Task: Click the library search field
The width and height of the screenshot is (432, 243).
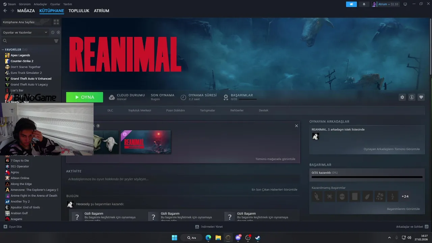Action: tap(29, 41)
